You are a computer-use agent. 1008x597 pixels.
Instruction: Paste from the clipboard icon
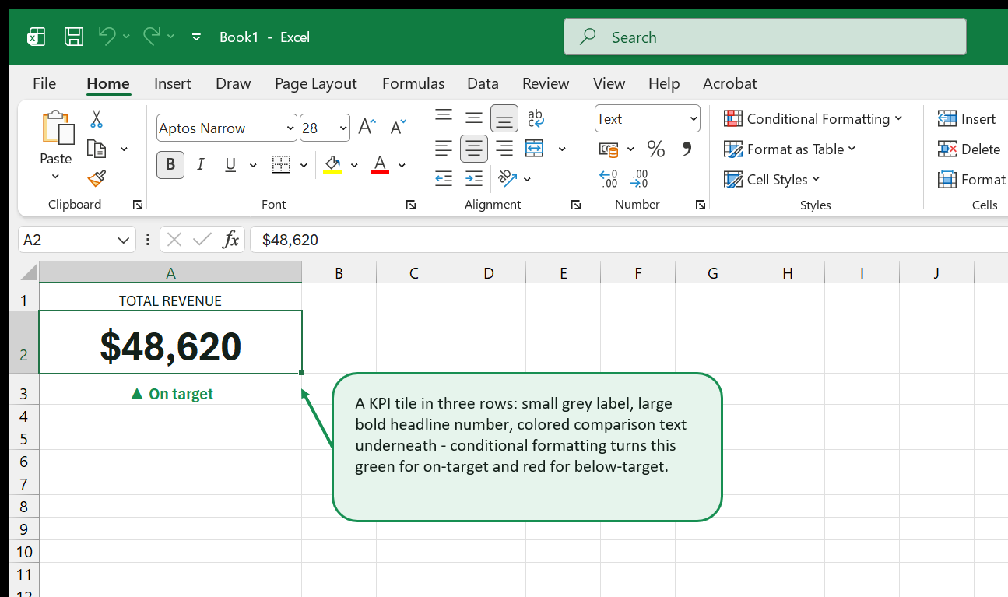pyautogui.click(x=57, y=128)
